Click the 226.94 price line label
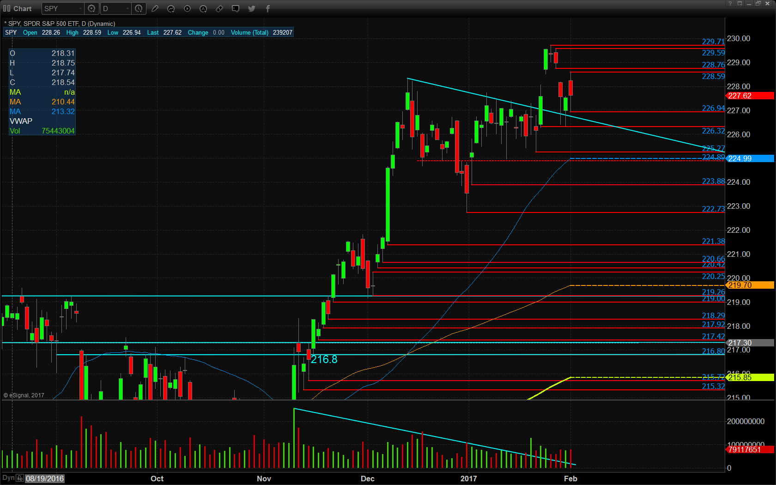The height and width of the screenshot is (485, 776). tap(714, 108)
